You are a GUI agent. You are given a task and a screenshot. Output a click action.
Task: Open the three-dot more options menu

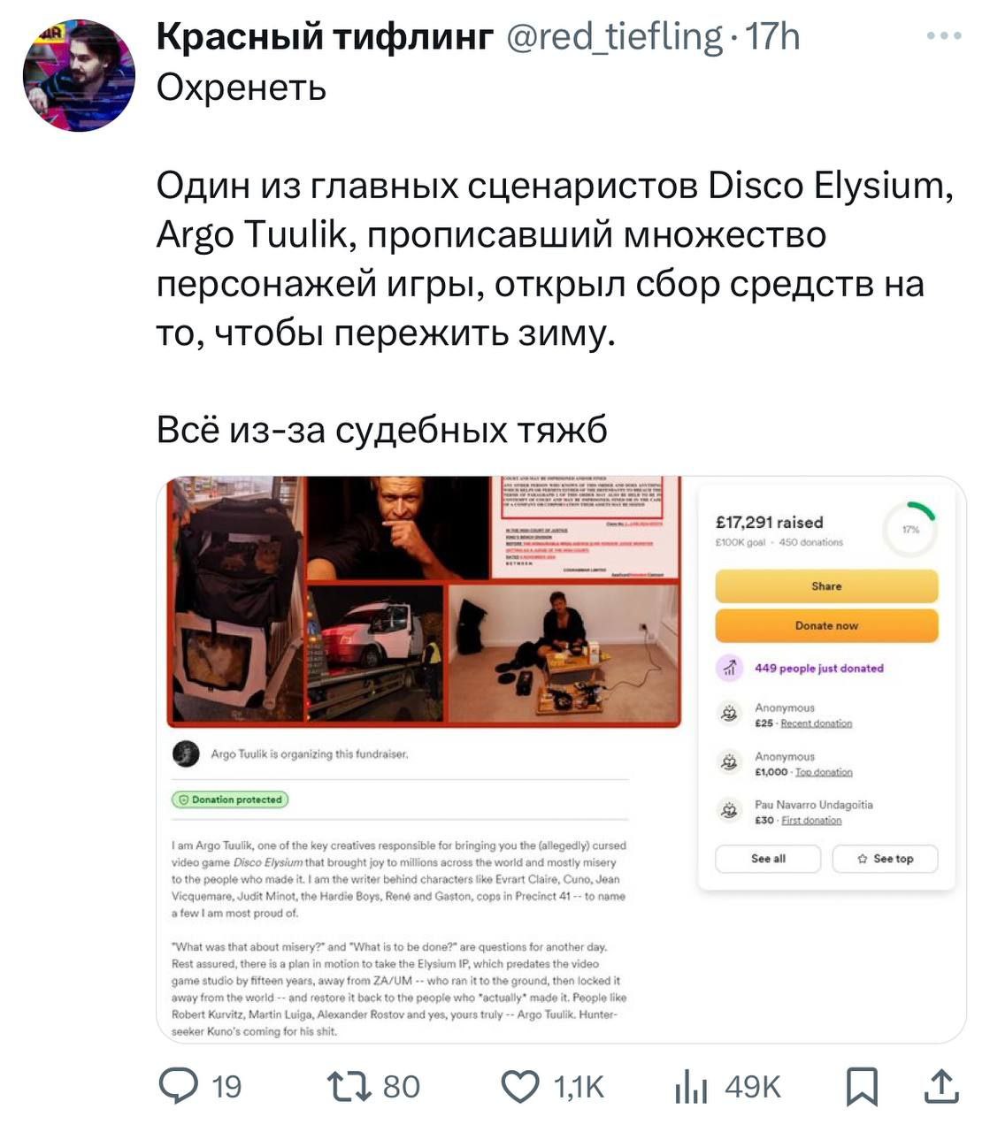pos(944,36)
